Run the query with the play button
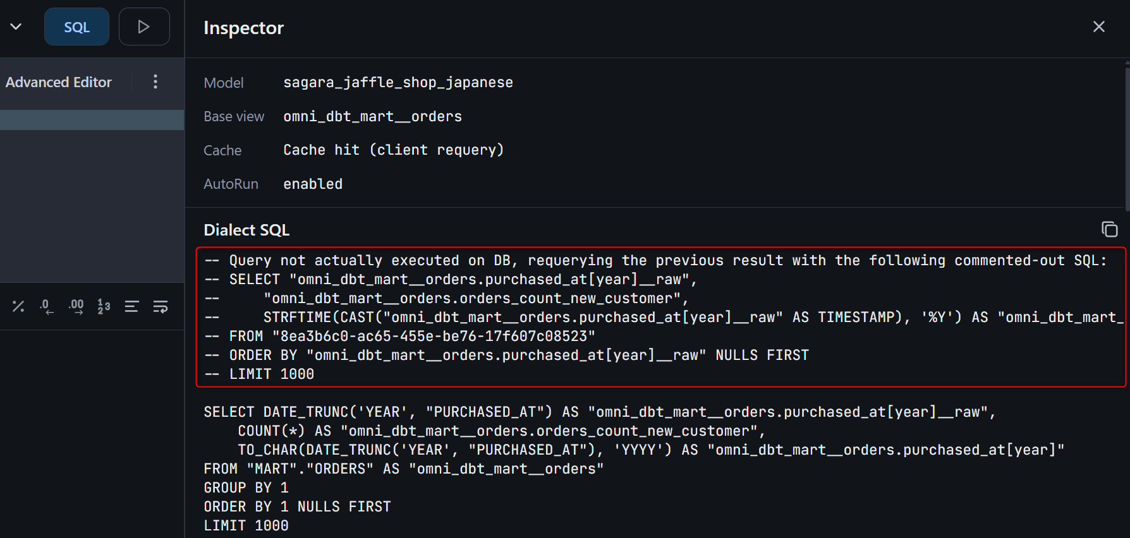 click(x=144, y=27)
